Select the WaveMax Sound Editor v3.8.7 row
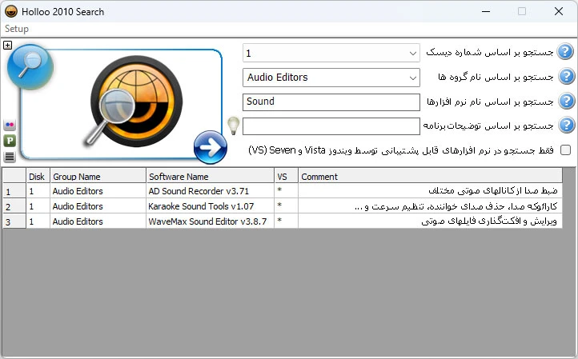Screen dimensions: 578x359 209,221
